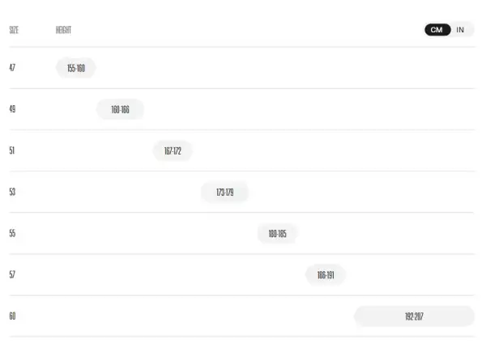Select size 53 row label
Viewport: 486px width, 356px height.
pos(12,192)
